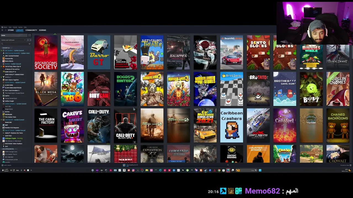Open the sidebar filter options icon

coord(30,44)
